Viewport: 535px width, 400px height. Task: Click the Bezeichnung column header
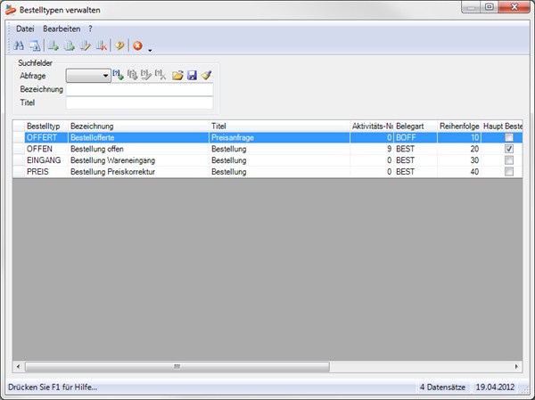138,127
